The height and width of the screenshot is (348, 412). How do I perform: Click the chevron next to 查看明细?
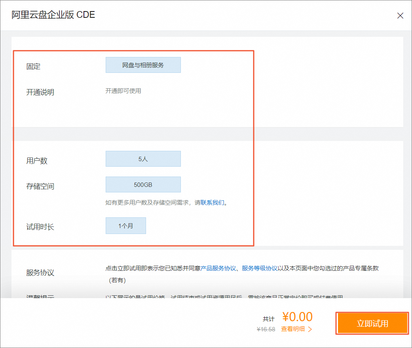coord(310,329)
